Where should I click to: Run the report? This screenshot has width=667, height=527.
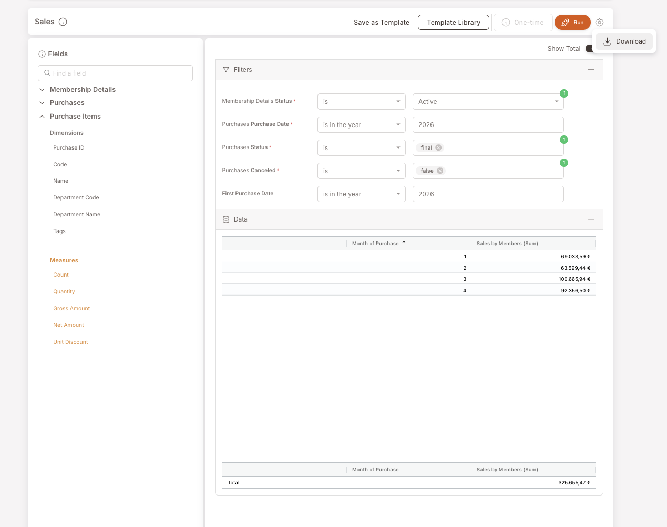tap(572, 23)
